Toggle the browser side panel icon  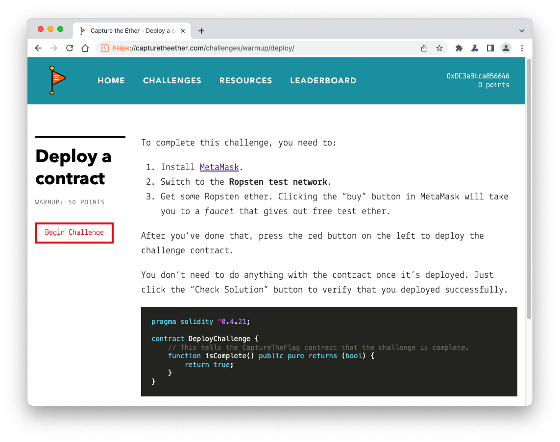click(x=490, y=48)
